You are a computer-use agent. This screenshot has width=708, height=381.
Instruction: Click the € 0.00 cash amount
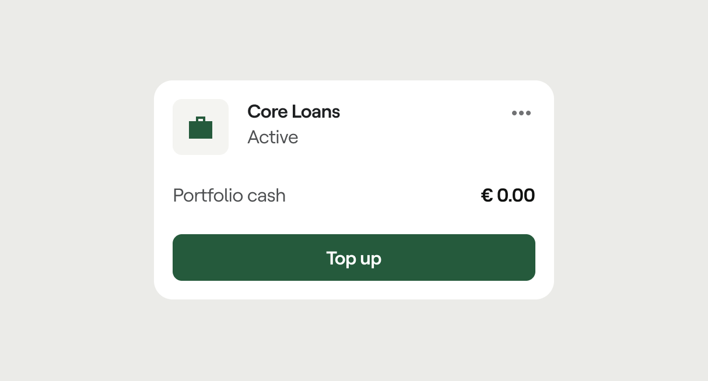point(508,195)
